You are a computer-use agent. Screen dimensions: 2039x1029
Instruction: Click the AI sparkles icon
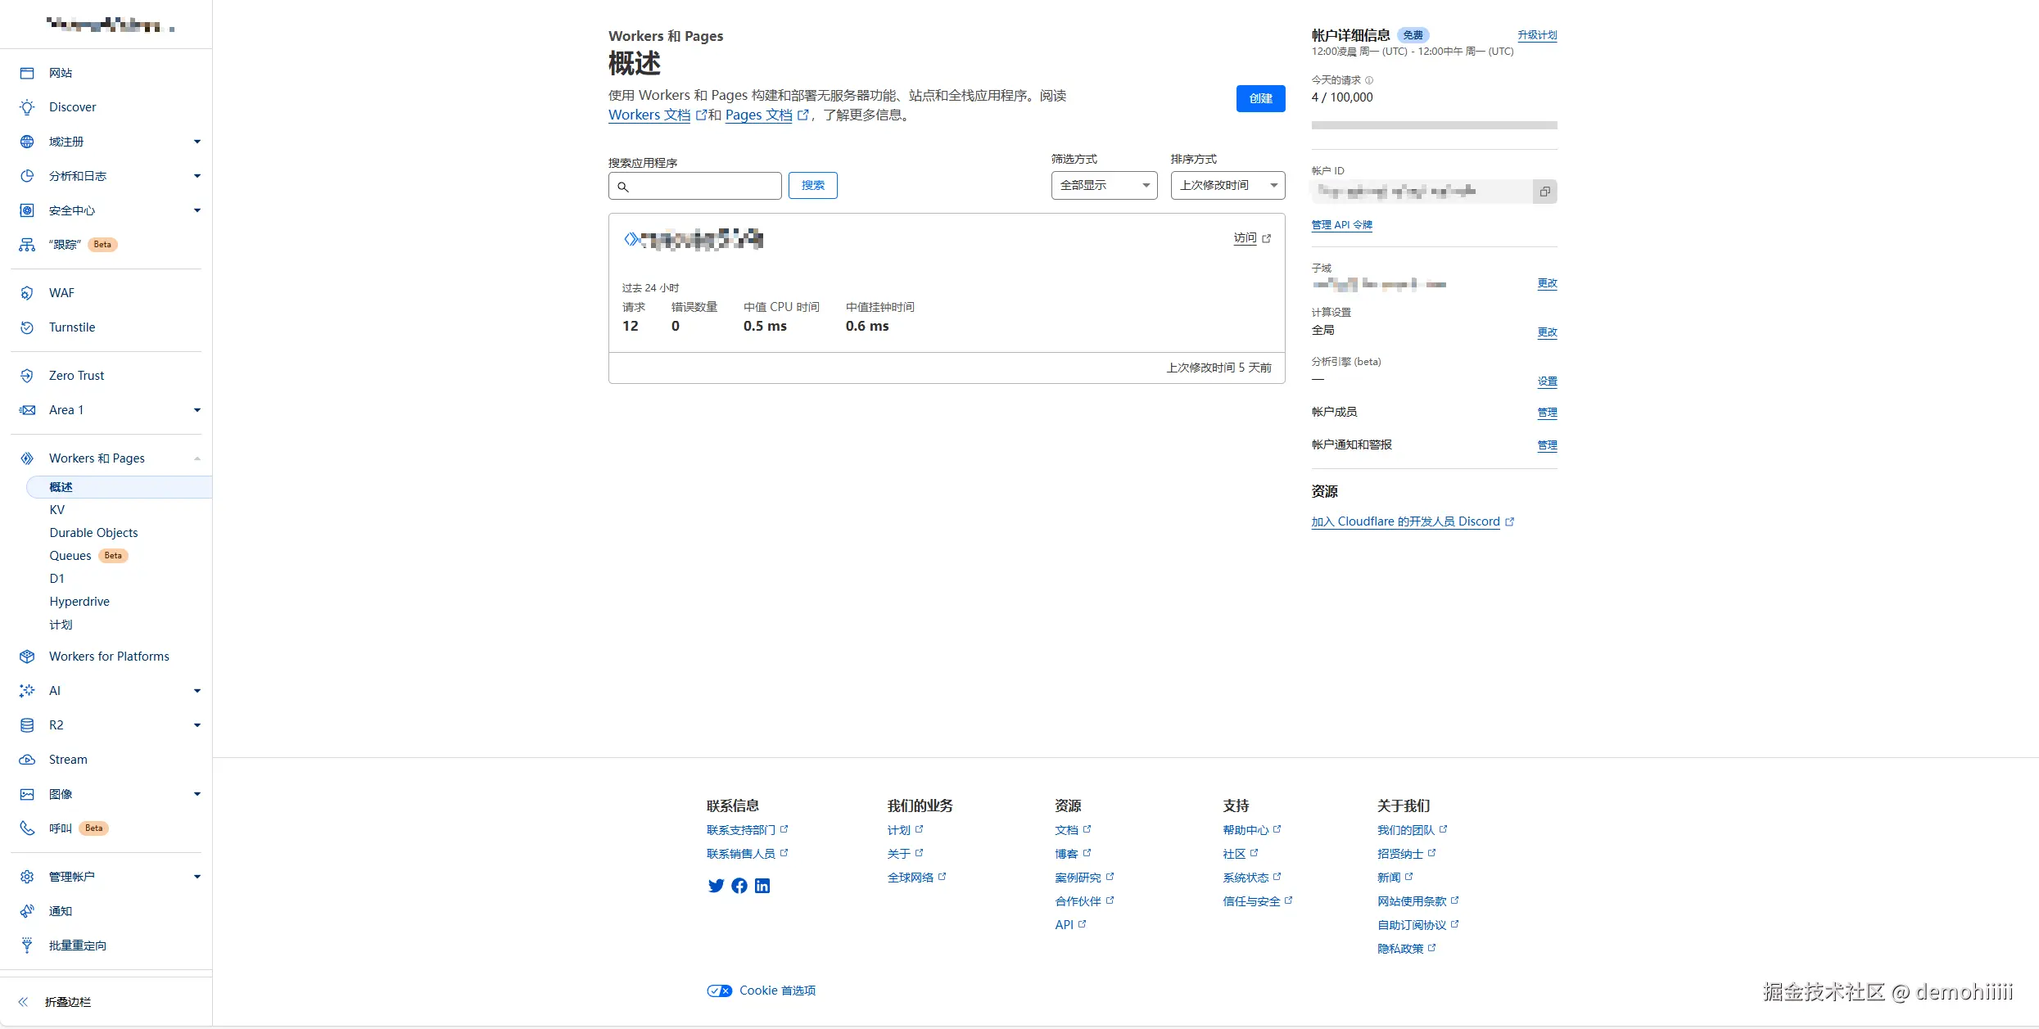(27, 691)
